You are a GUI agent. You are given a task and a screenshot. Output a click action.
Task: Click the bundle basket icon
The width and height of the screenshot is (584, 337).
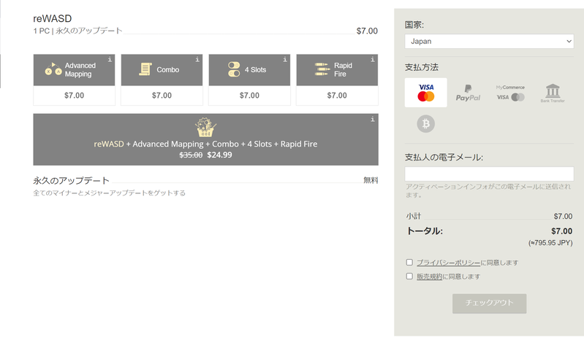(205, 128)
